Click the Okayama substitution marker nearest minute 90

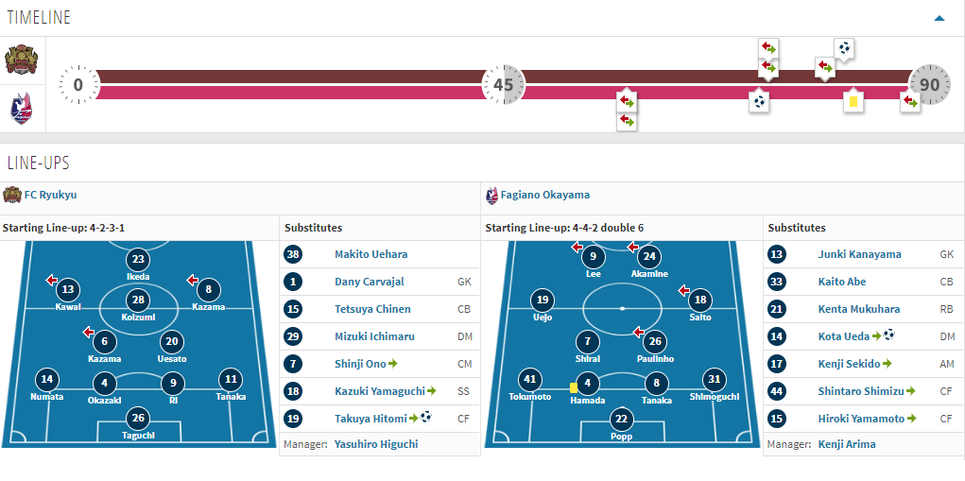(910, 101)
